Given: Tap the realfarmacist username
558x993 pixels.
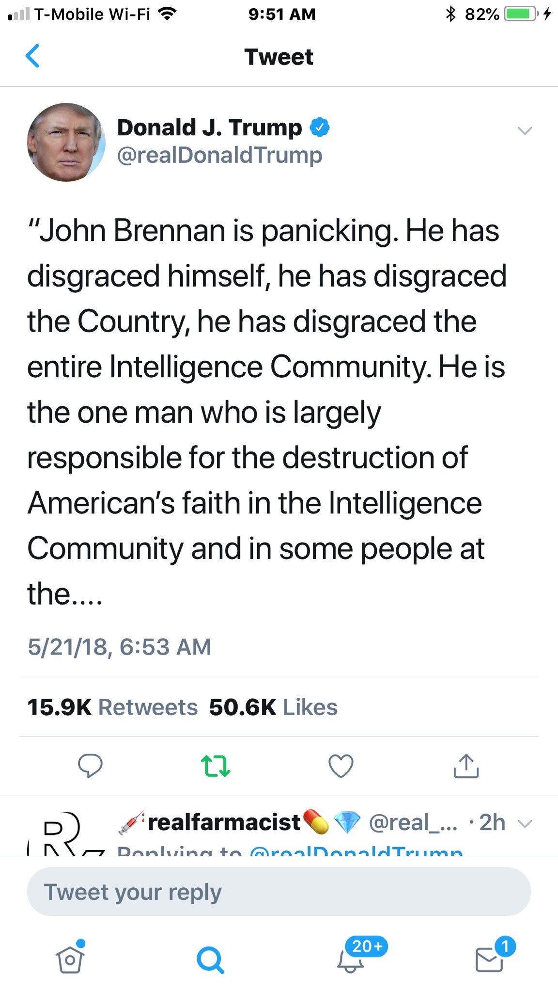Looking at the screenshot, I should [224, 822].
